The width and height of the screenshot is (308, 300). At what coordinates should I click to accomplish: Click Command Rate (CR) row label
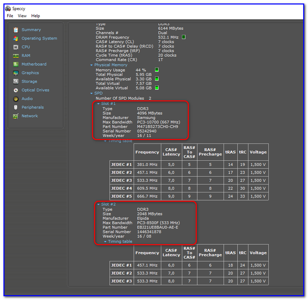[x=116, y=60]
